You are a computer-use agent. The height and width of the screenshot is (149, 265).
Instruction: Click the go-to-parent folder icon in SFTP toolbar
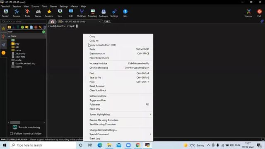9,27
